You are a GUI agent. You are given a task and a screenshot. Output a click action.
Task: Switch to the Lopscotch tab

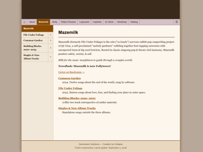[x=84, y=22]
